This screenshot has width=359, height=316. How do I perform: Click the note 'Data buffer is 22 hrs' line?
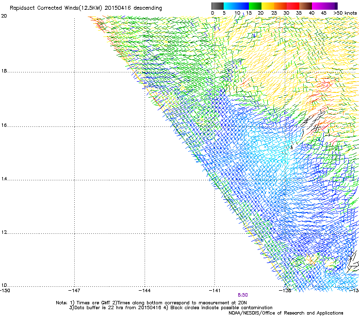pos(171,308)
